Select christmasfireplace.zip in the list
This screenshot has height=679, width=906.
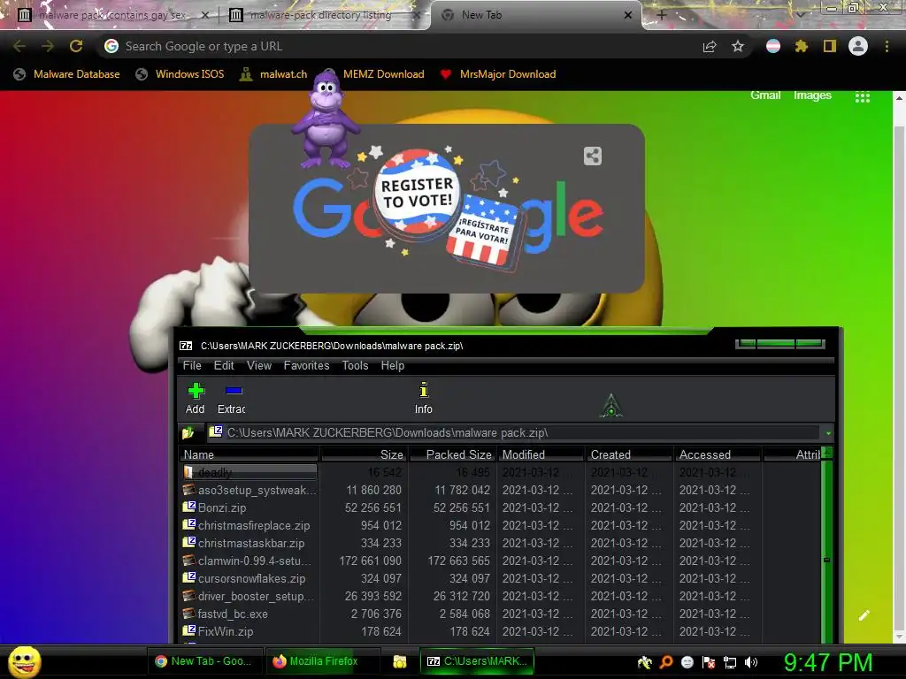click(500, 525)
